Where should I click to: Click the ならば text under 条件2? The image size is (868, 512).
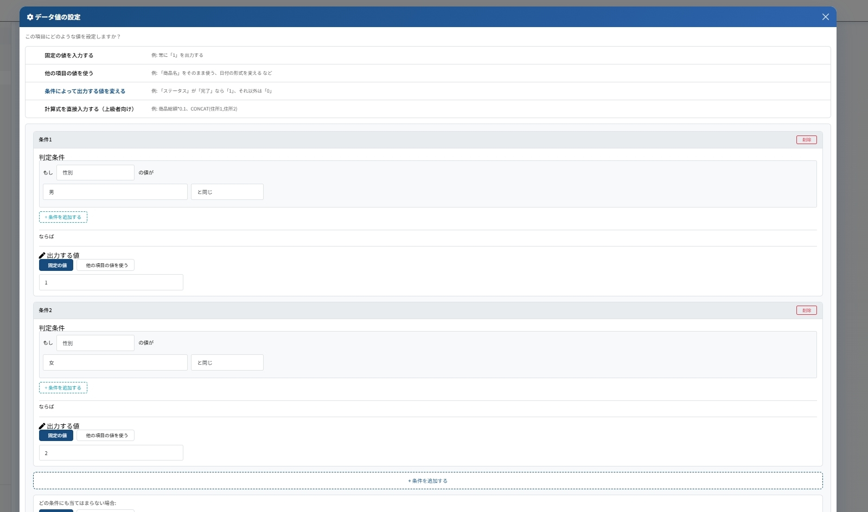point(46,406)
